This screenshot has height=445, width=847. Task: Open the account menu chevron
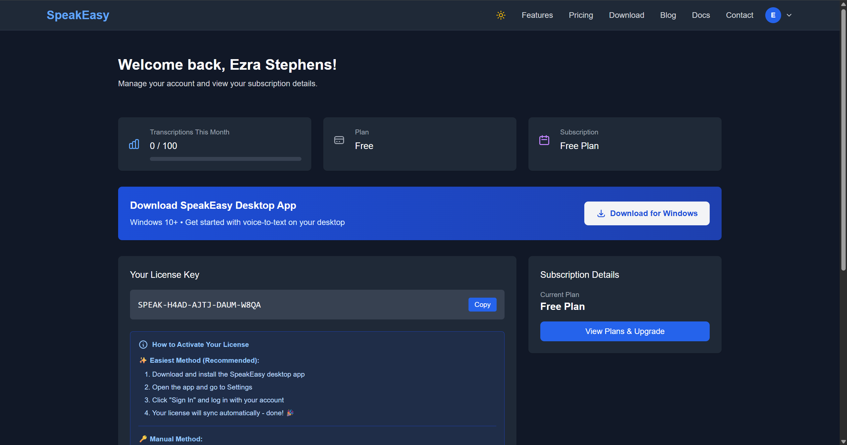(x=789, y=15)
